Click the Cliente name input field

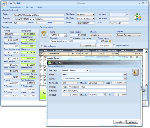click(x=39, y=15)
